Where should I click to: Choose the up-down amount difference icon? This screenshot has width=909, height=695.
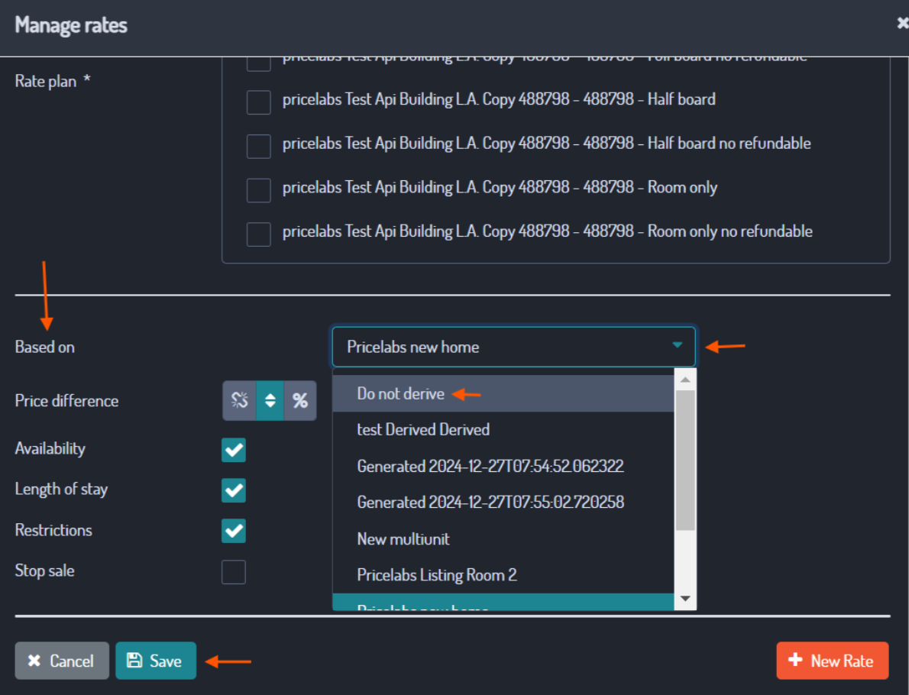(x=270, y=400)
